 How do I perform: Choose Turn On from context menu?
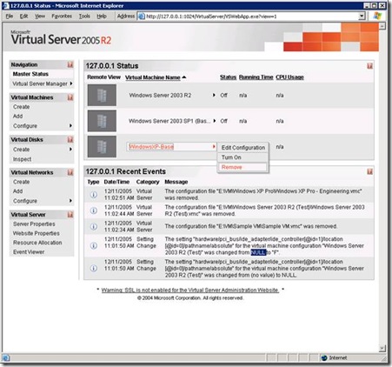pos(243,157)
